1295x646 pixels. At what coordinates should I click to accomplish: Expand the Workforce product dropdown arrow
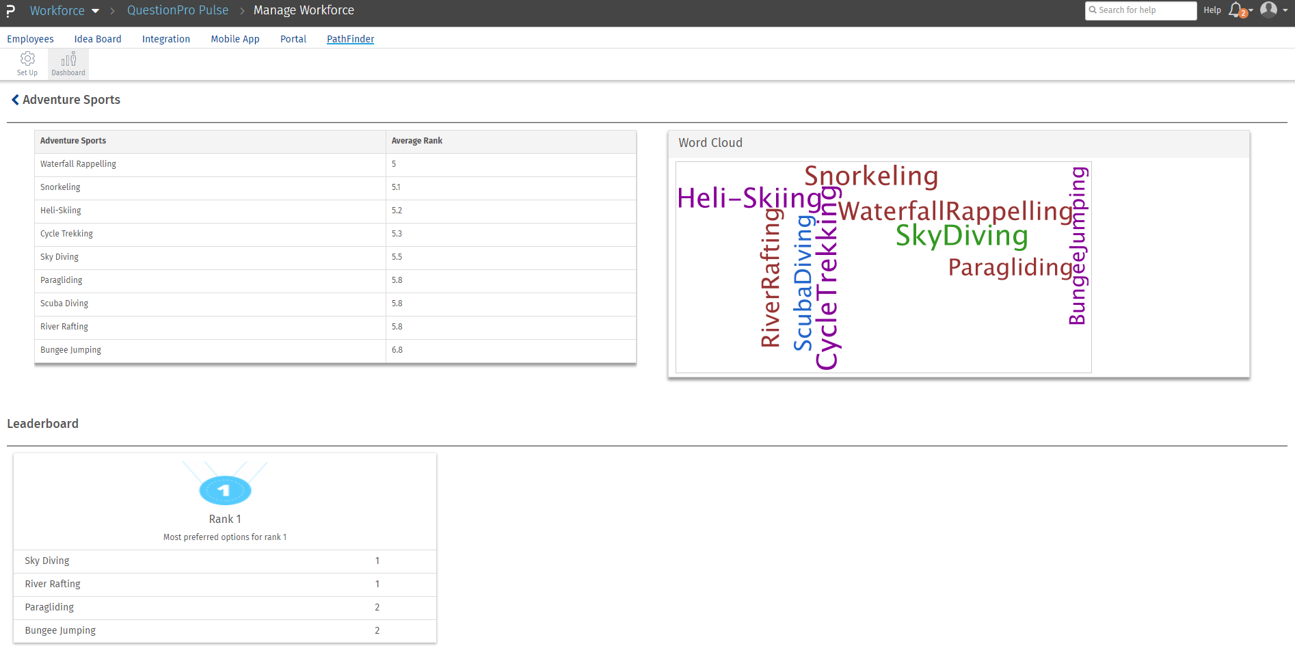pyautogui.click(x=95, y=11)
